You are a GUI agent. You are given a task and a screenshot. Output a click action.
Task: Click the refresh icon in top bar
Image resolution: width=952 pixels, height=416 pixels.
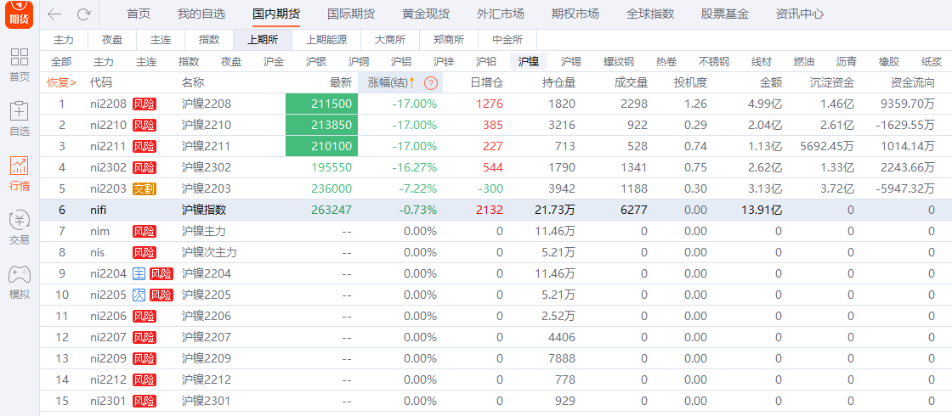tap(83, 14)
